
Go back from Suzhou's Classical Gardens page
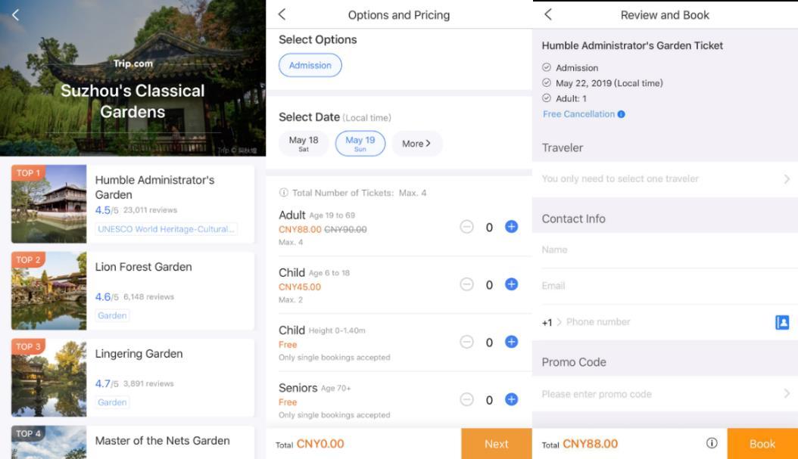(x=16, y=15)
